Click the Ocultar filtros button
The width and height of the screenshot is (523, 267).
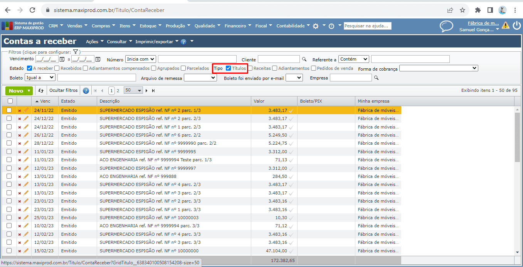point(63,90)
